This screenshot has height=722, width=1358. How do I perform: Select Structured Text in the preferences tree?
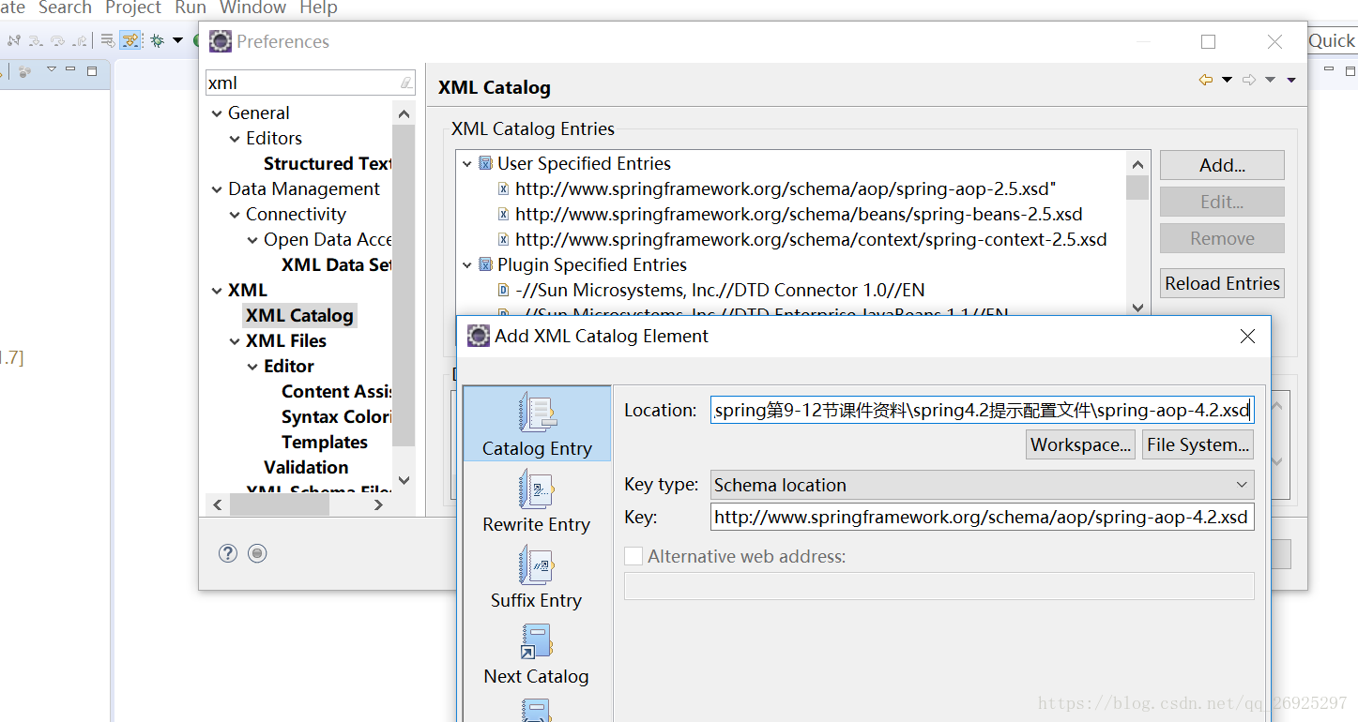[328, 163]
